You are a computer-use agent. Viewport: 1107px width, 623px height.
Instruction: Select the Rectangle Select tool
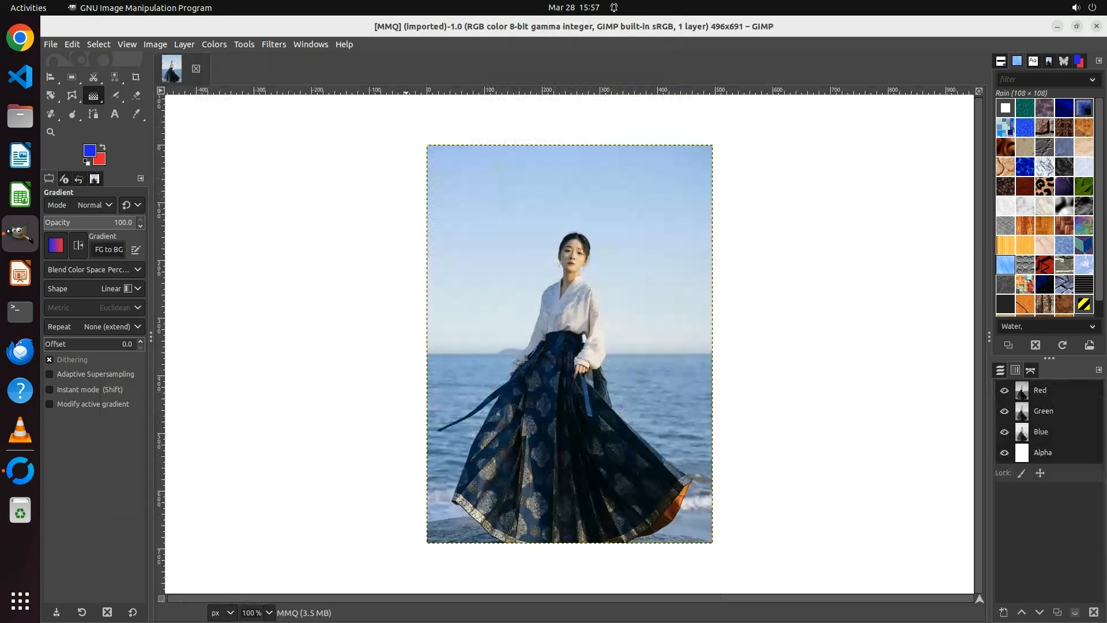coord(72,77)
